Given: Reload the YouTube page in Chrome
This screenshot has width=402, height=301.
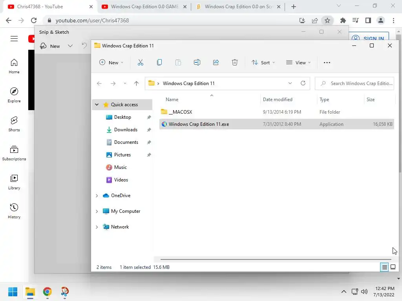Looking at the screenshot, I should tap(34, 20).
